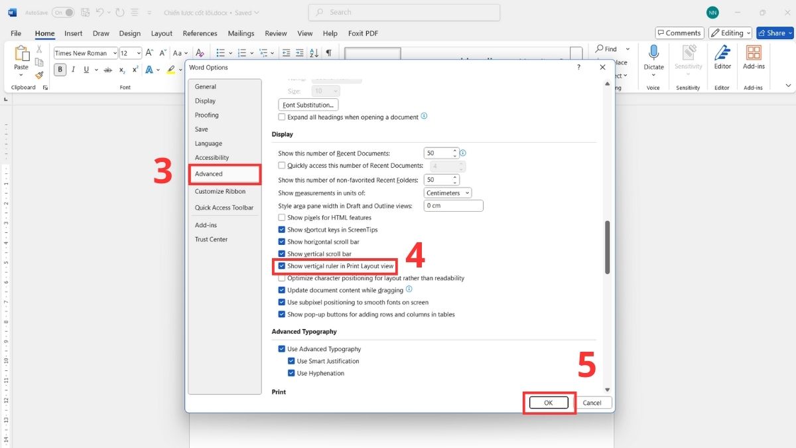This screenshot has height=448, width=796.
Task: Enable Show pixels for HTML features
Action: 282,218
